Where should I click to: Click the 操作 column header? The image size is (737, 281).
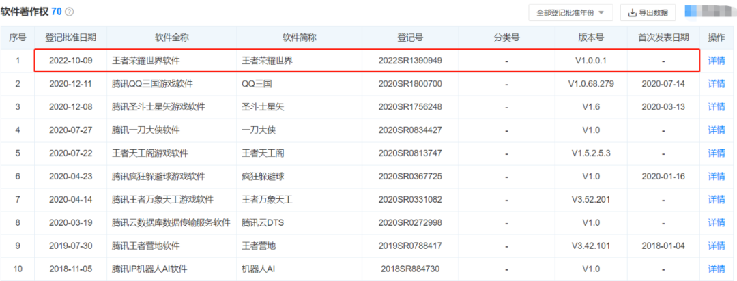point(717,38)
